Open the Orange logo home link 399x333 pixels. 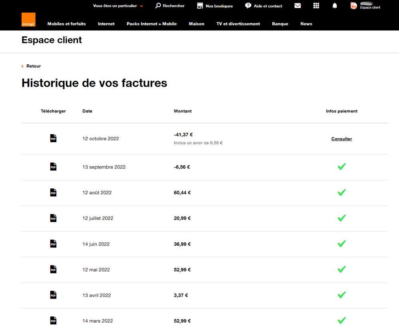[28, 20]
